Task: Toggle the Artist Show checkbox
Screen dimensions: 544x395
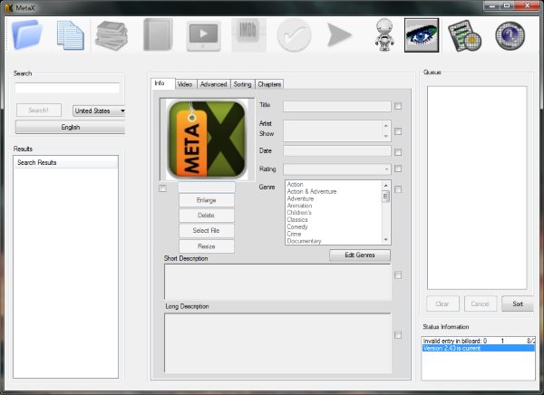Action: coord(398,131)
